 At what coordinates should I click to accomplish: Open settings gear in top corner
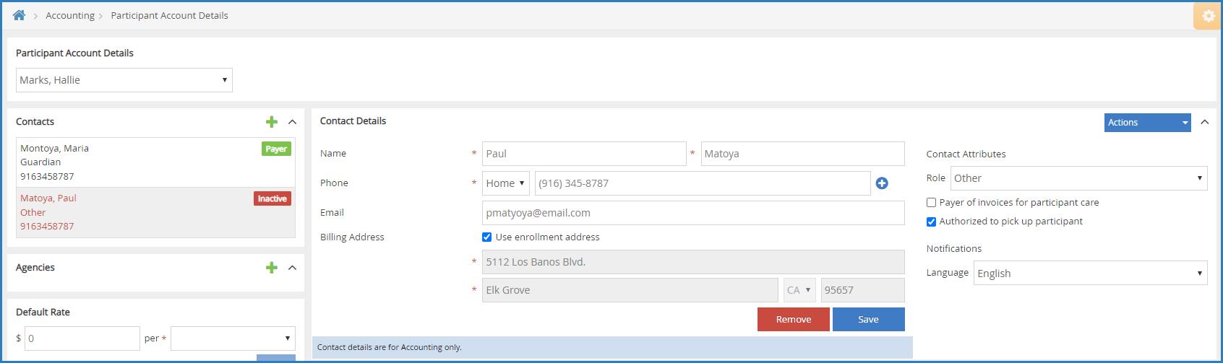point(1208,16)
